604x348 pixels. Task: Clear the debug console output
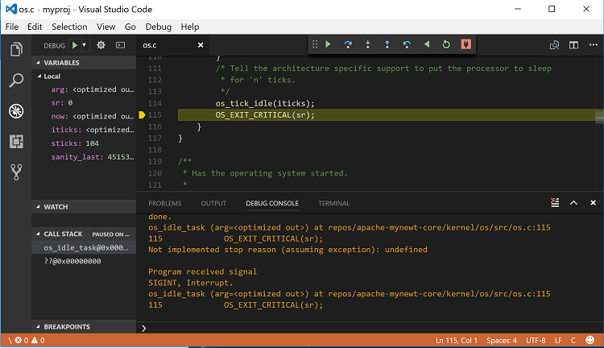pos(555,203)
